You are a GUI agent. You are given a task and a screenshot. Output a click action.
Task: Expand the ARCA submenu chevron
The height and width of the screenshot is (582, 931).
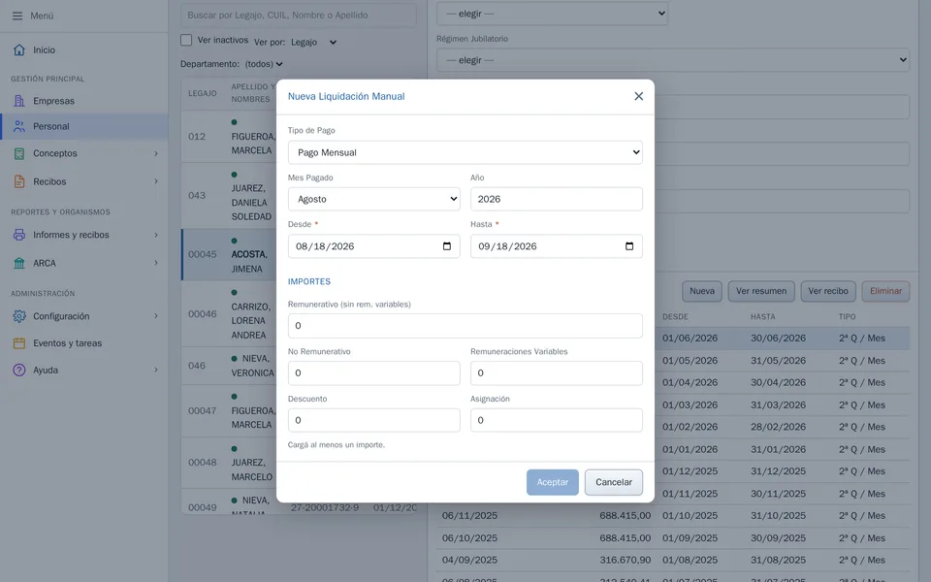click(156, 263)
